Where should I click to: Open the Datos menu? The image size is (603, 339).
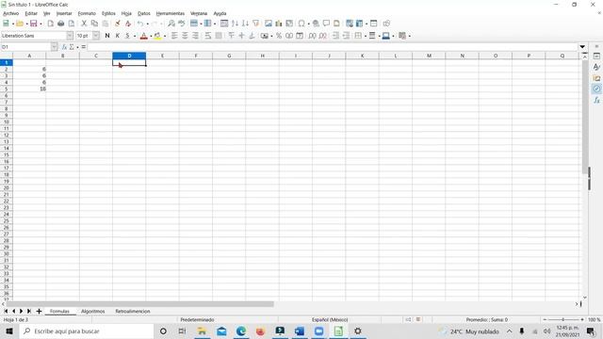pyautogui.click(x=144, y=13)
